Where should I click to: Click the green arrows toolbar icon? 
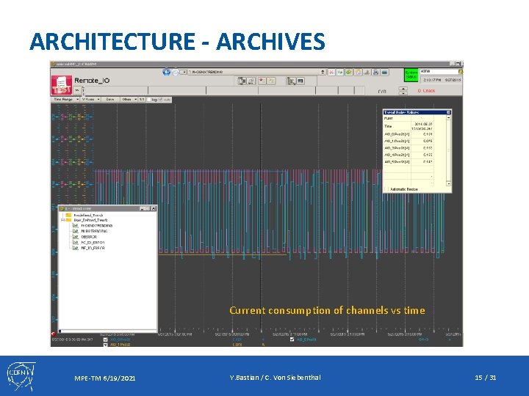tap(340, 73)
